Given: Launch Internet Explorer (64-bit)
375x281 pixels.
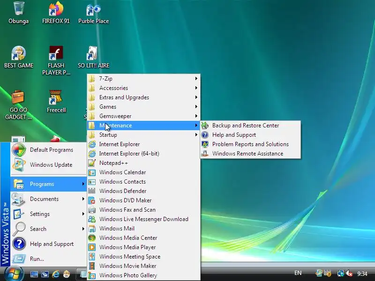Looking at the screenshot, I should [143, 154].
